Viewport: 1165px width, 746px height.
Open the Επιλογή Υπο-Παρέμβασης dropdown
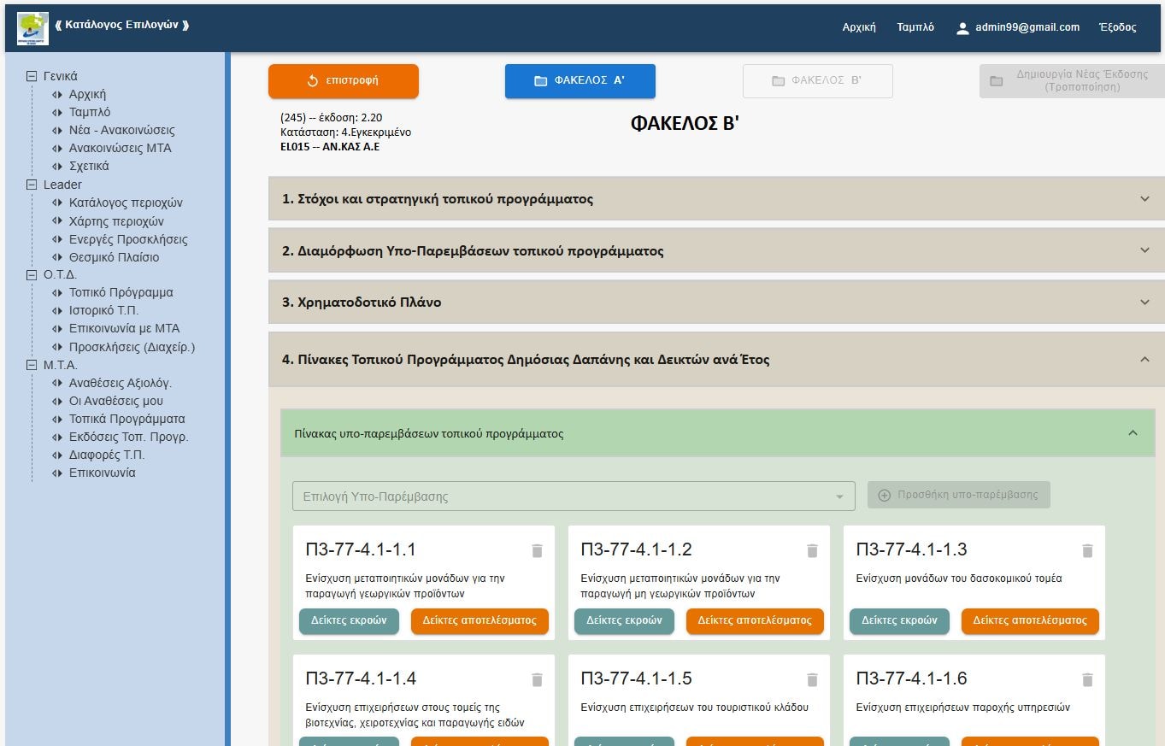573,496
